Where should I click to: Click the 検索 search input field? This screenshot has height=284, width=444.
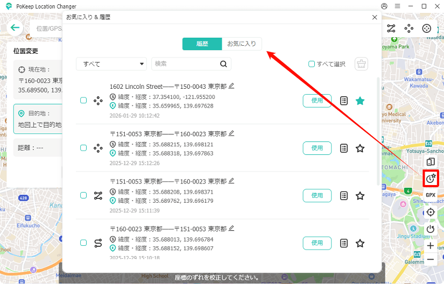186,64
